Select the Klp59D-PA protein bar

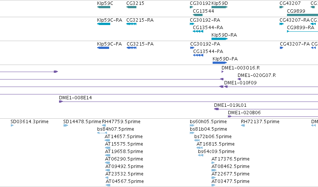pos(220,63)
